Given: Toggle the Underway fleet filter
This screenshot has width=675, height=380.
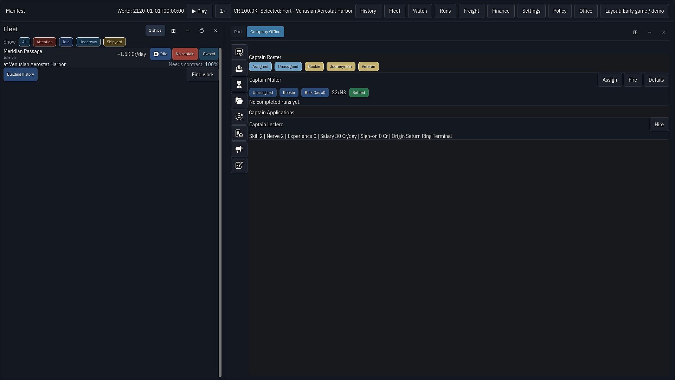Looking at the screenshot, I should pos(88,42).
